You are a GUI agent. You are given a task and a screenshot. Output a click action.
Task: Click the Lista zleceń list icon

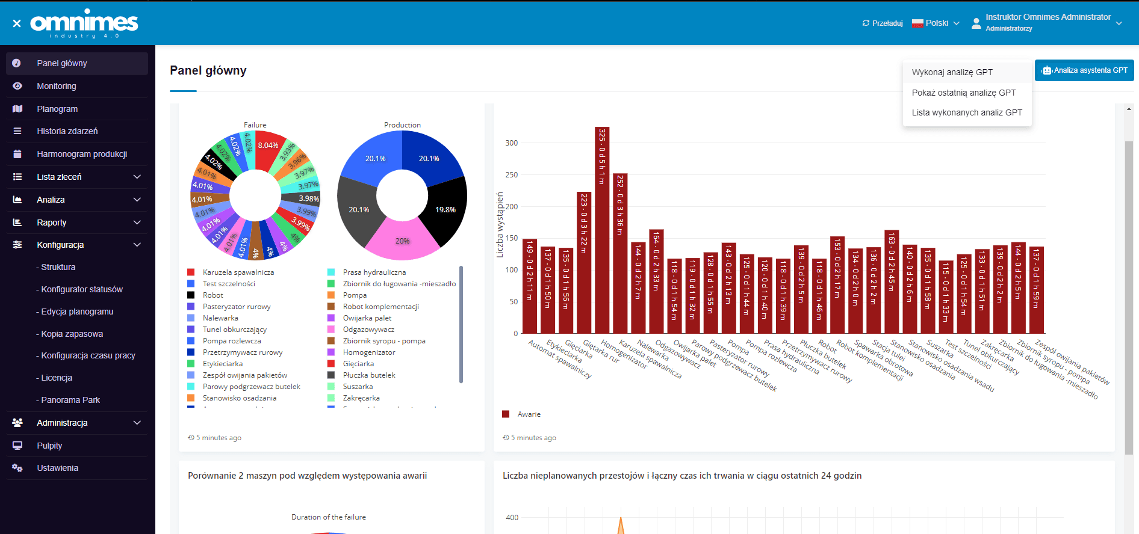point(17,177)
